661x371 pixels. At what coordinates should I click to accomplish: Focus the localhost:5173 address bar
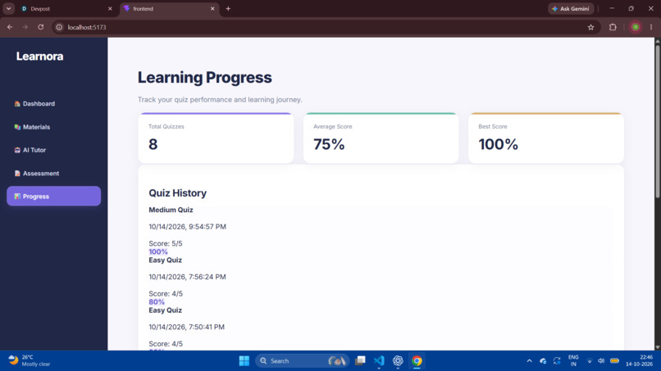pos(325,27)
